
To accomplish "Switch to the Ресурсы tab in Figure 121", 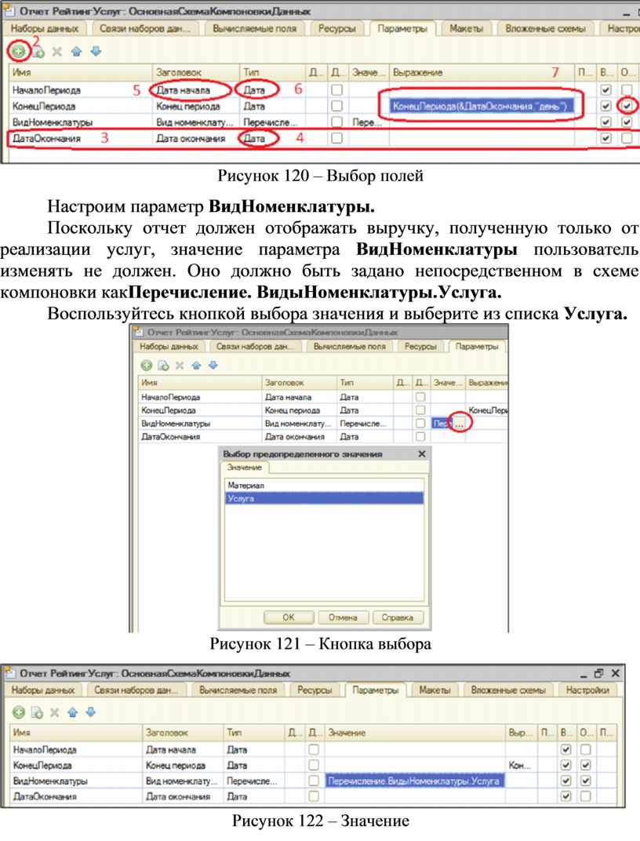I will [x=420, y=347].
